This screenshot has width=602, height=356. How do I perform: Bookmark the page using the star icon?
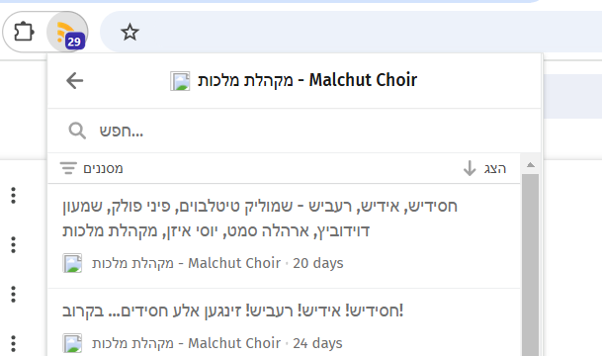click(129, 32)
